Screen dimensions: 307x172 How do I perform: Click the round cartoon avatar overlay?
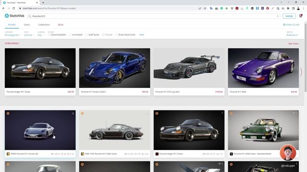(x=288, y=152)
